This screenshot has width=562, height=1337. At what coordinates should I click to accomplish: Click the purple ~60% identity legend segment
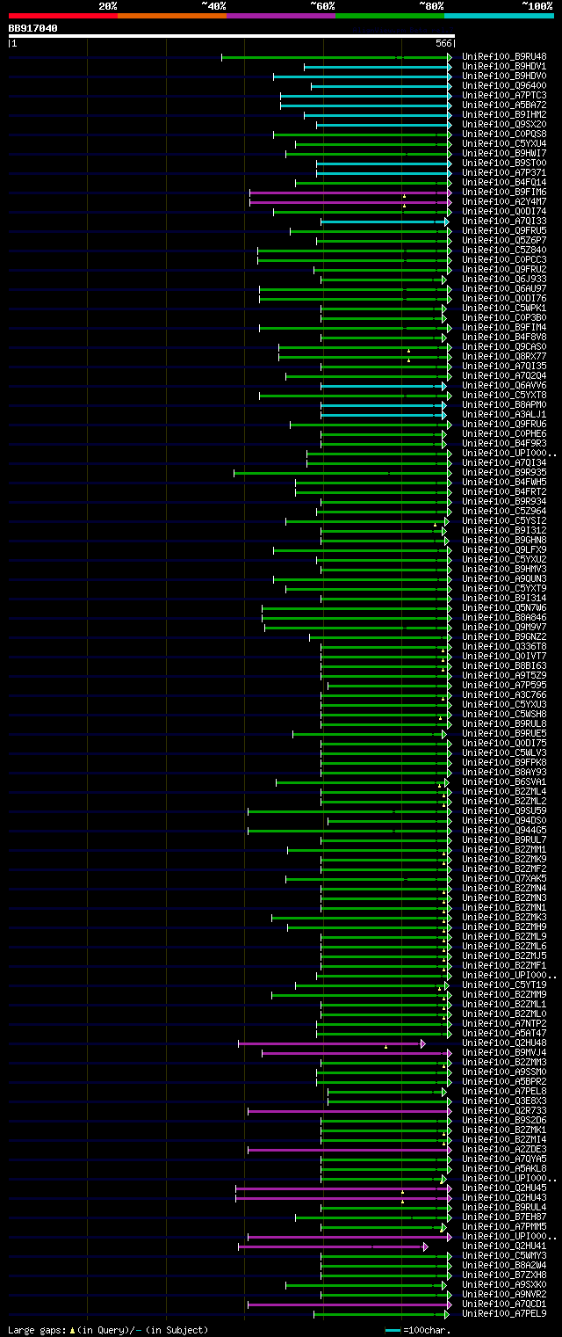[x=280, y=15]
